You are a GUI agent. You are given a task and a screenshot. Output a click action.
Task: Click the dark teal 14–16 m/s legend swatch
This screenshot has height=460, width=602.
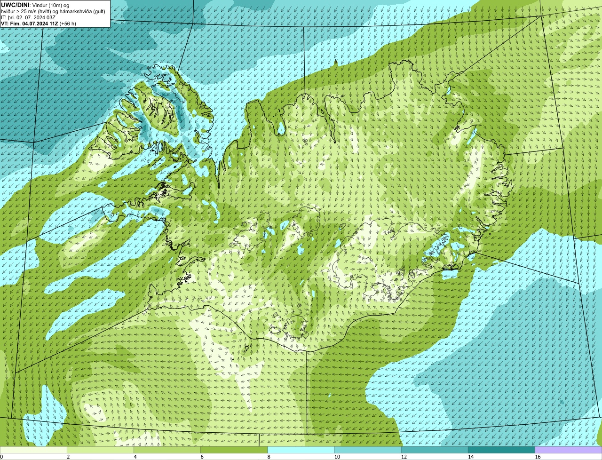[x=502, y=450]
